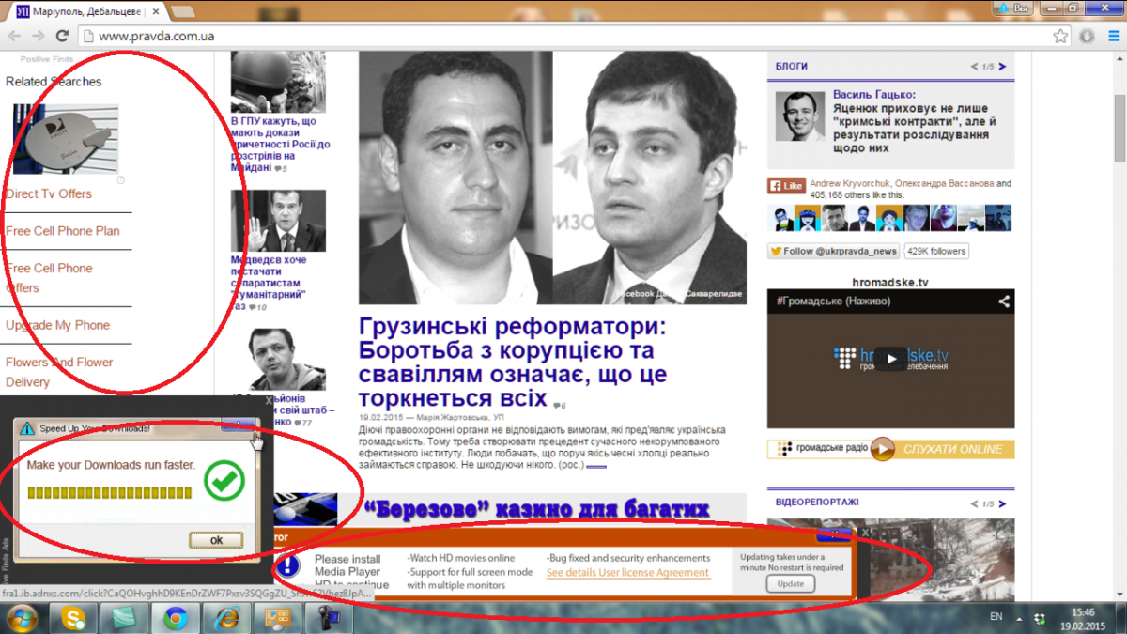The width and height of the screenshot is (1127, 634).
Task: Click the Facebook Like button
Action: point(786,186)
